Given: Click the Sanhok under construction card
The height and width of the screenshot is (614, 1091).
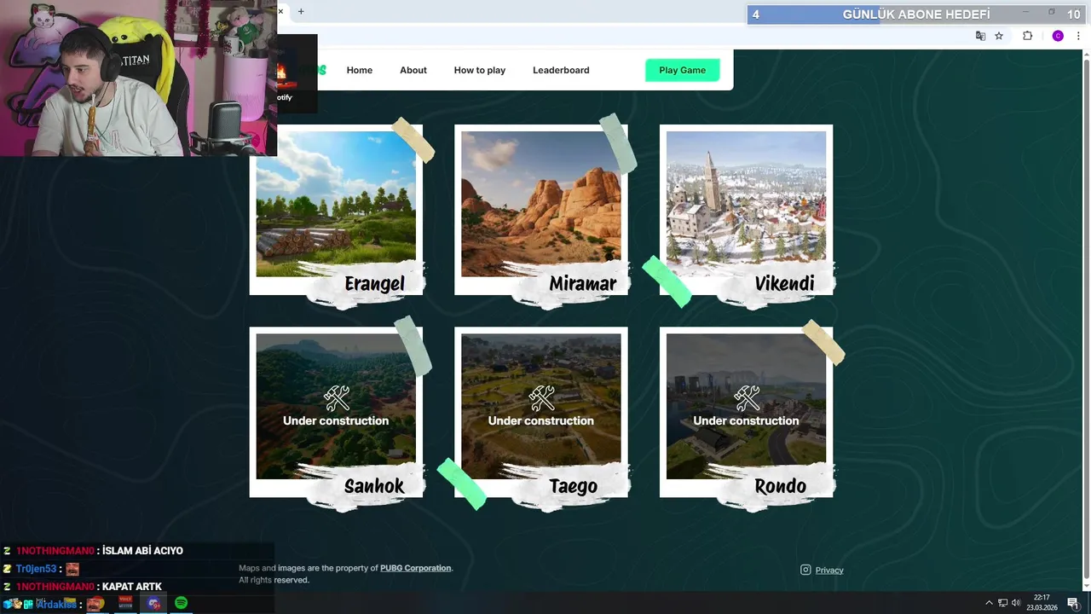Looking at the screenshot, I should pyautogui.click(x=336, y=412).
